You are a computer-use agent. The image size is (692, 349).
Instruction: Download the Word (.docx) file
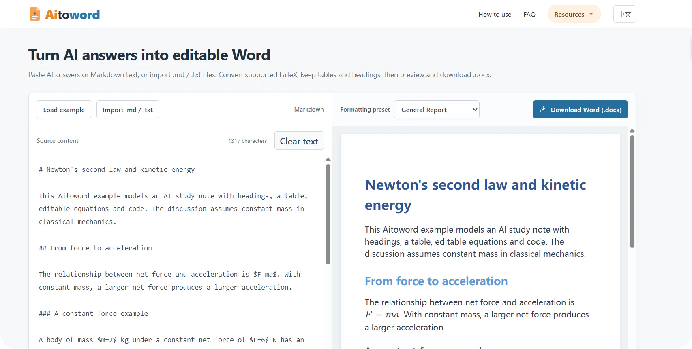click(580, 110)
